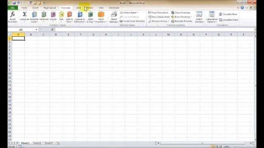Switch to Sheet2 tab
The height and width of the screenshot is (148, 264).
click(37, 143)
